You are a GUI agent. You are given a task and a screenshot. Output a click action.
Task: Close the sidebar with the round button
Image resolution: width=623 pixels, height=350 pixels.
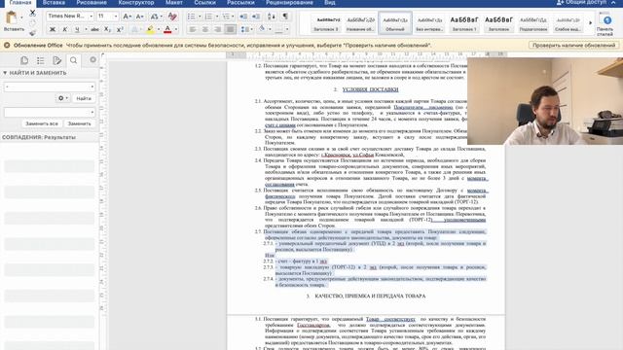click(x=92, y=59)
